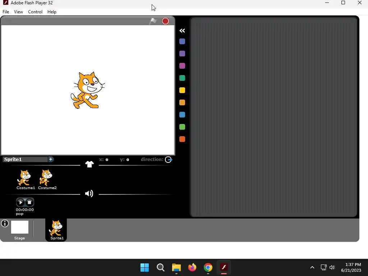Click the cat sprite on the stage

(x=88, y=90)
